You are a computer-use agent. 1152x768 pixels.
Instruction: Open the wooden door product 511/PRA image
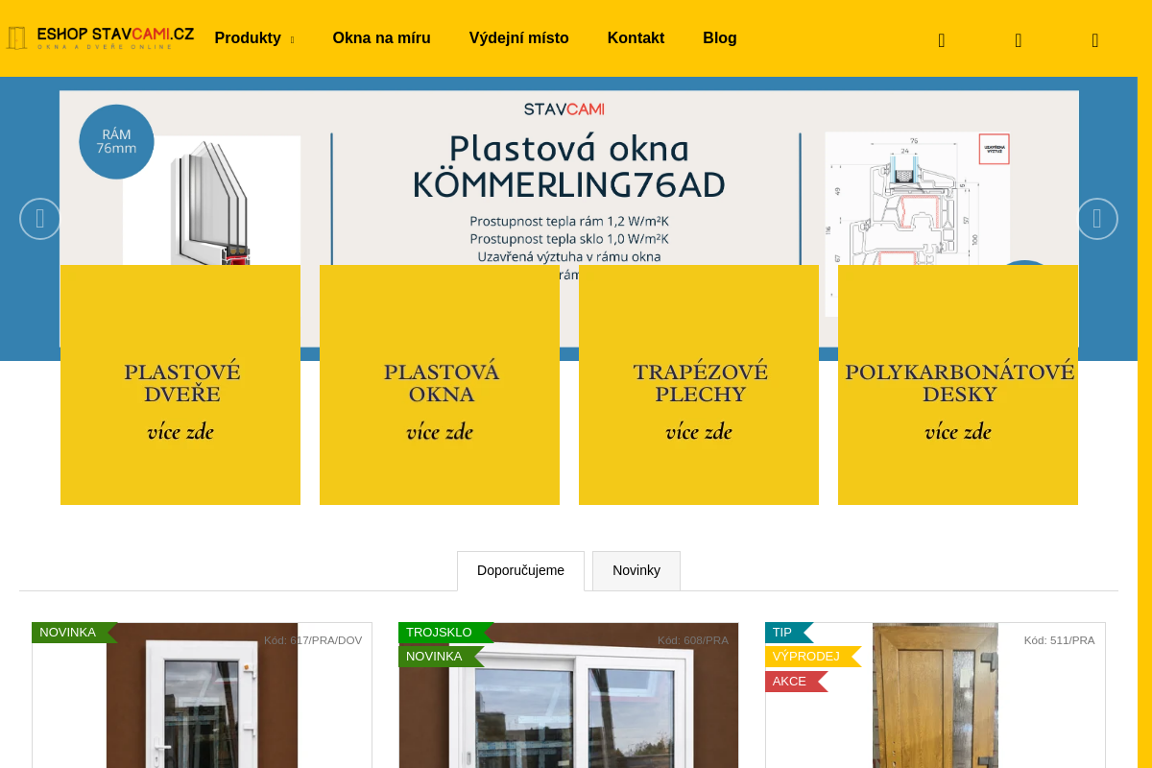click(935, 696)
